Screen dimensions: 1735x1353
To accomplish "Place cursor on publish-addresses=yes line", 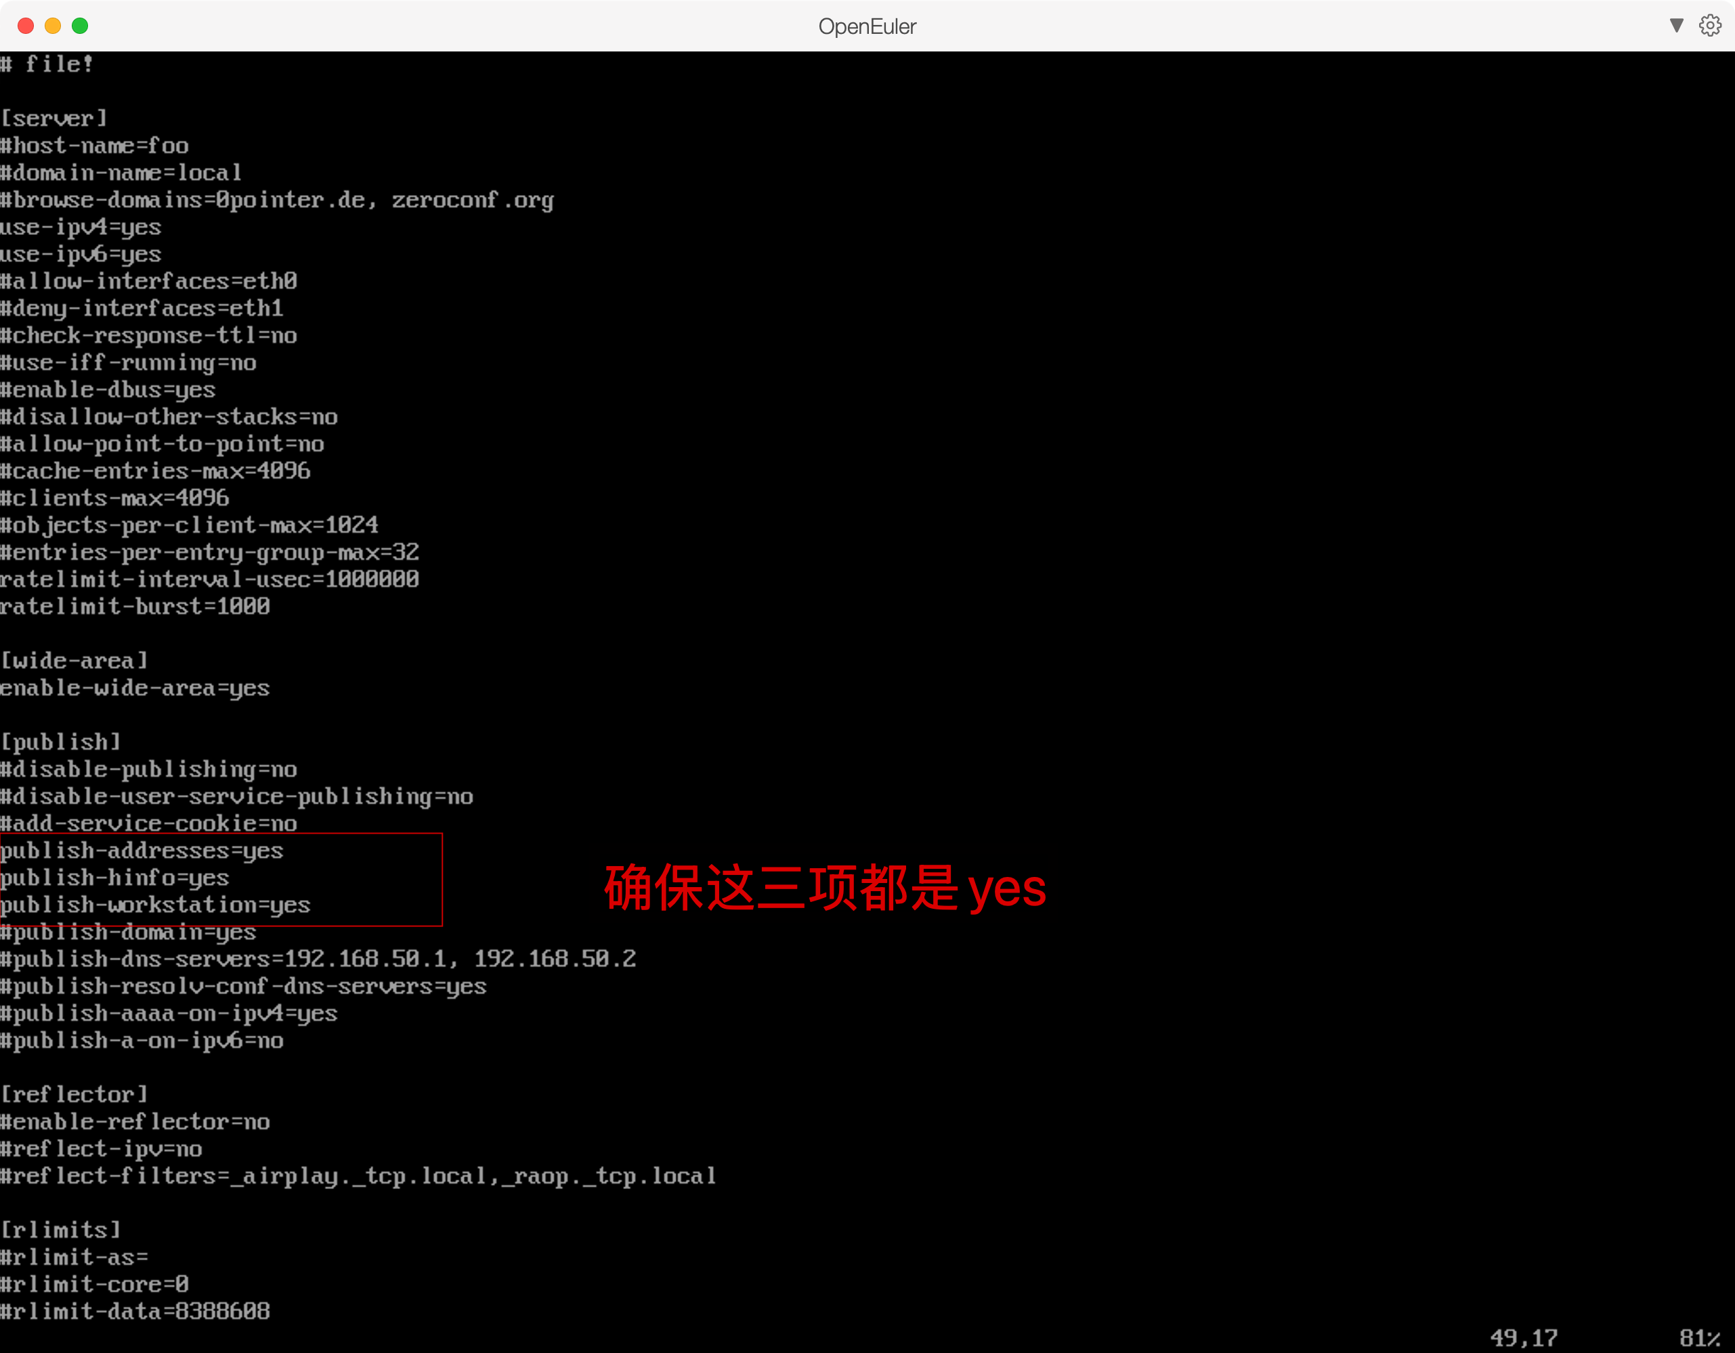I will pos(142,851).
